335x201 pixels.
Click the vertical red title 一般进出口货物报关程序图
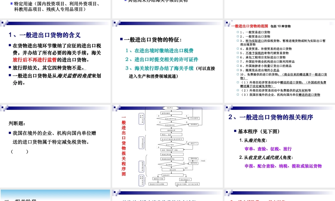click(124, 146)
